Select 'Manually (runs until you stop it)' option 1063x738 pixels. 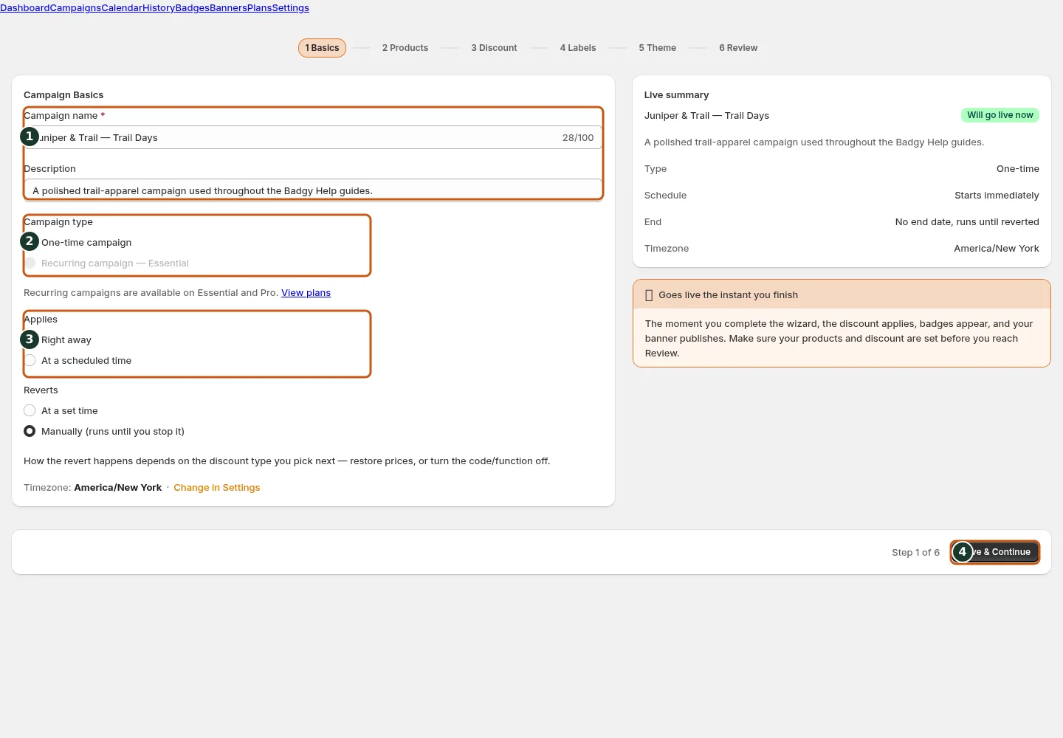30,431
